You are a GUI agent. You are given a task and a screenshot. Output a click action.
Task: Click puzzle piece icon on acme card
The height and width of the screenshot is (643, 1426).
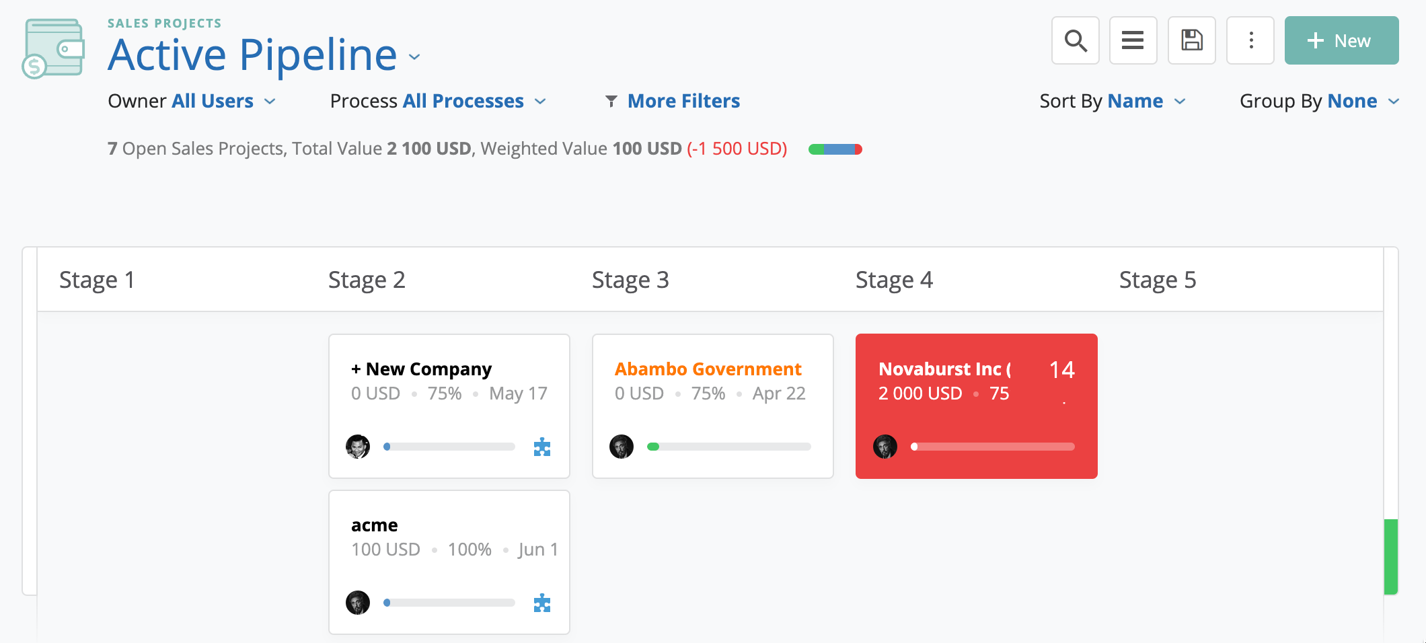pos(542,603)
